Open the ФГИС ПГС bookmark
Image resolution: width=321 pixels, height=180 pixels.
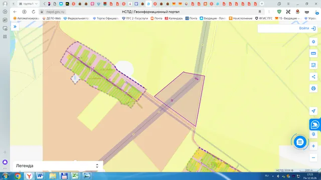click(x=264, y=18)
